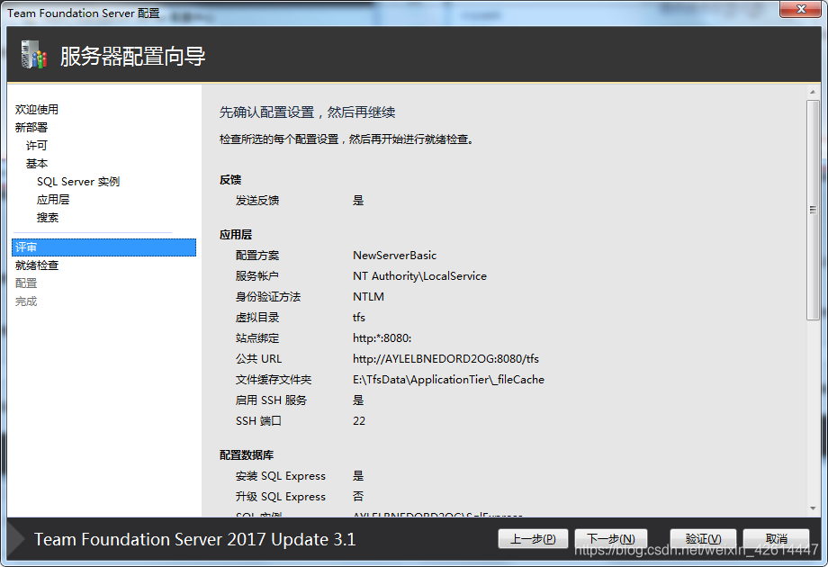Select 欢迎使用 in the wizard navigation
828x567 pixels.
tap(37, 109)
